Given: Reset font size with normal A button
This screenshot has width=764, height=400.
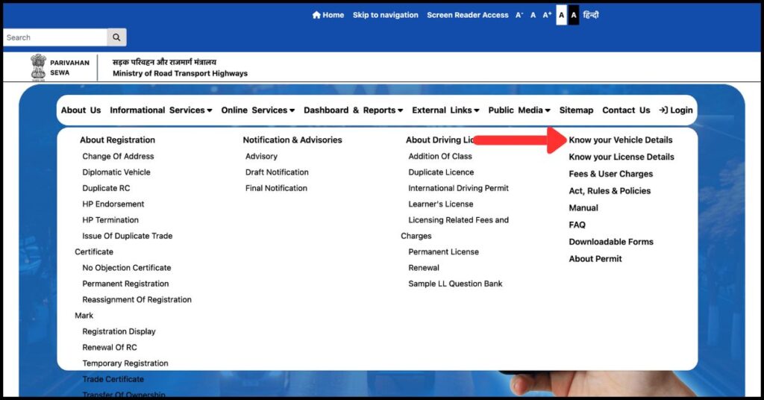Looking at the screenshot, I should pos(533,15).
